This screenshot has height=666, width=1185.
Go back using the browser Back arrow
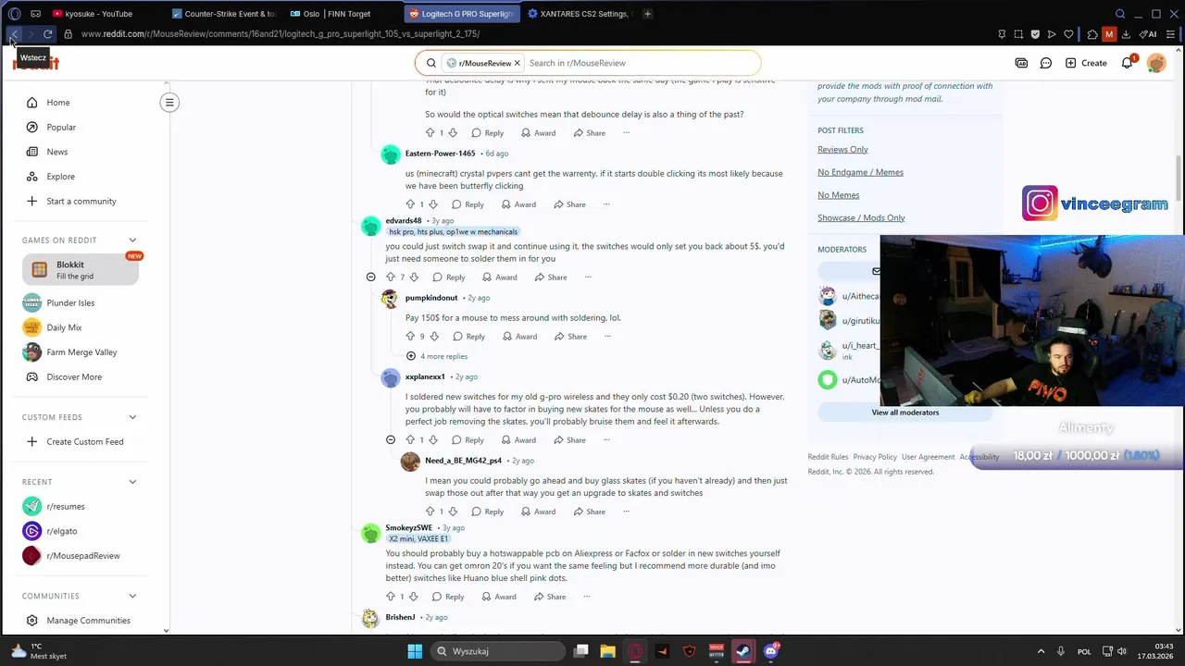pyautogui.click(x=14, y=34)
